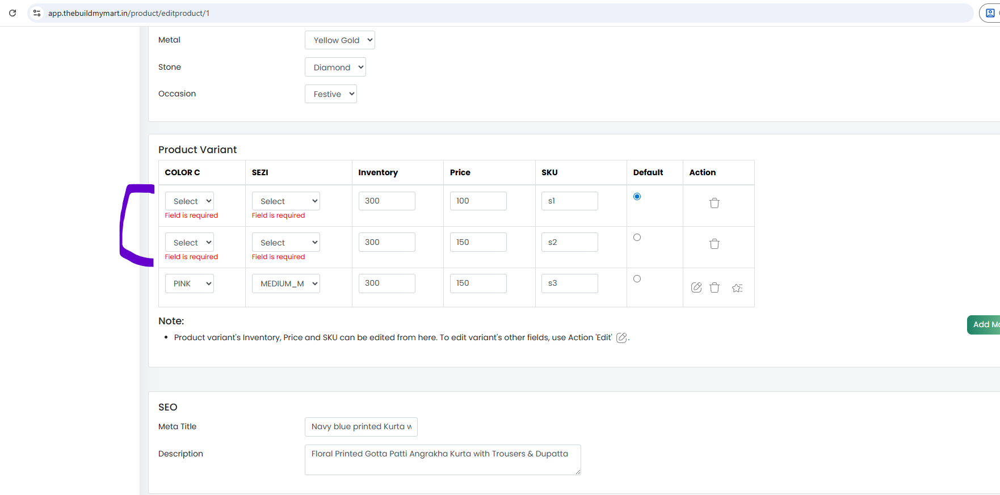This screenshot has width=1000, height=495.
Task: Click the Meta Title input field
Action: click(361, 427)
